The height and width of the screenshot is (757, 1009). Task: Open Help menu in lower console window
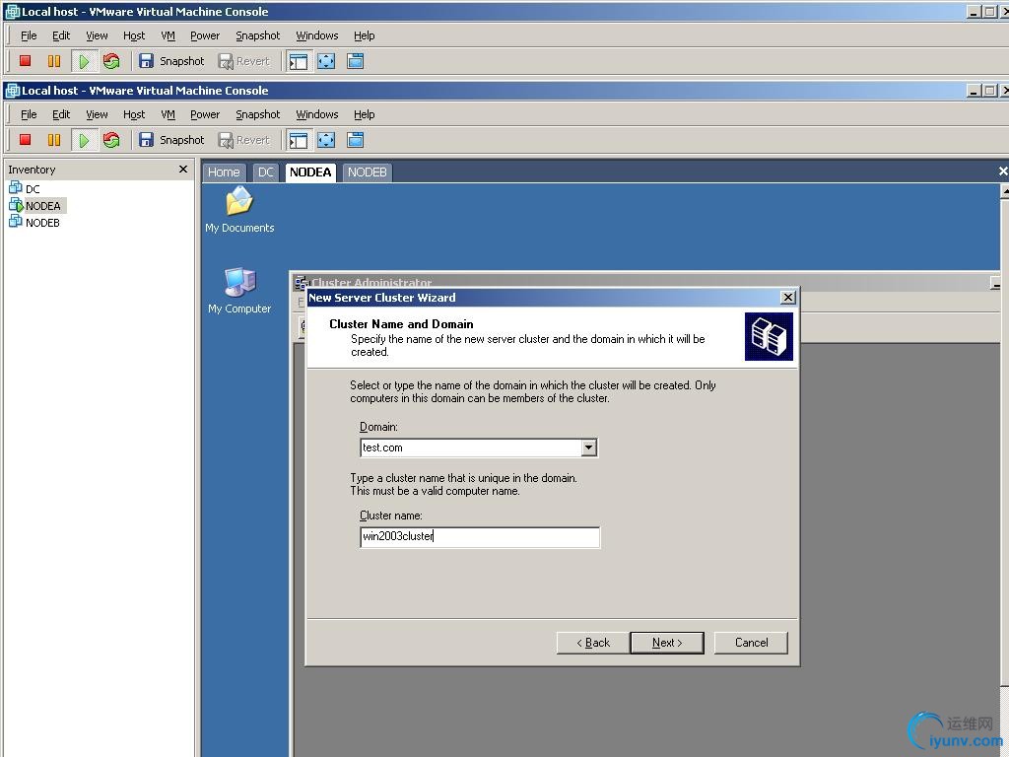[x=364, y=114]
